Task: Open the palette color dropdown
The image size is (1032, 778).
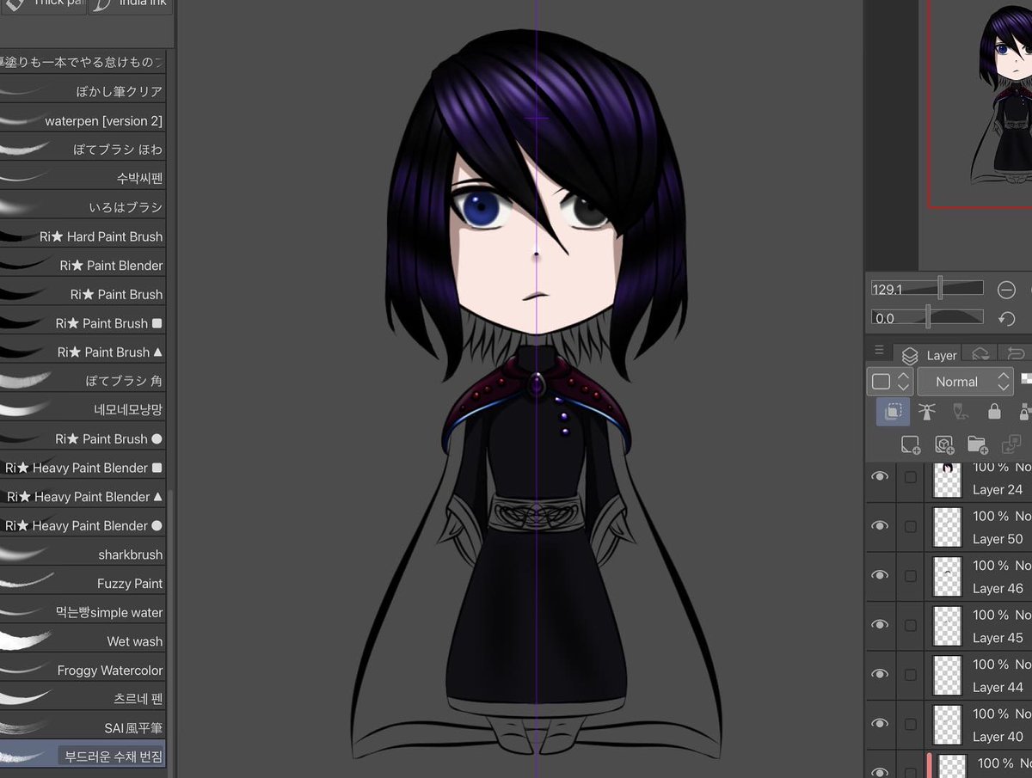Action: click(x=889, y=382)
